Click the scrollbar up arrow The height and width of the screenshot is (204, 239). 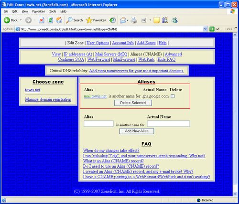235,35
